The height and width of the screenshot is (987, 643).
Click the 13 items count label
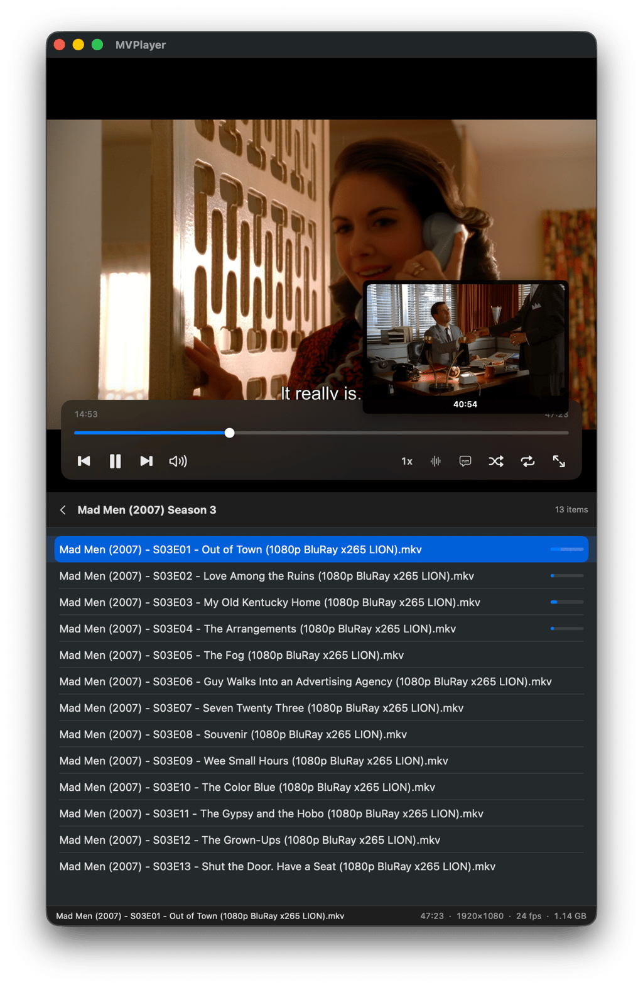click(x=571, y=510)
